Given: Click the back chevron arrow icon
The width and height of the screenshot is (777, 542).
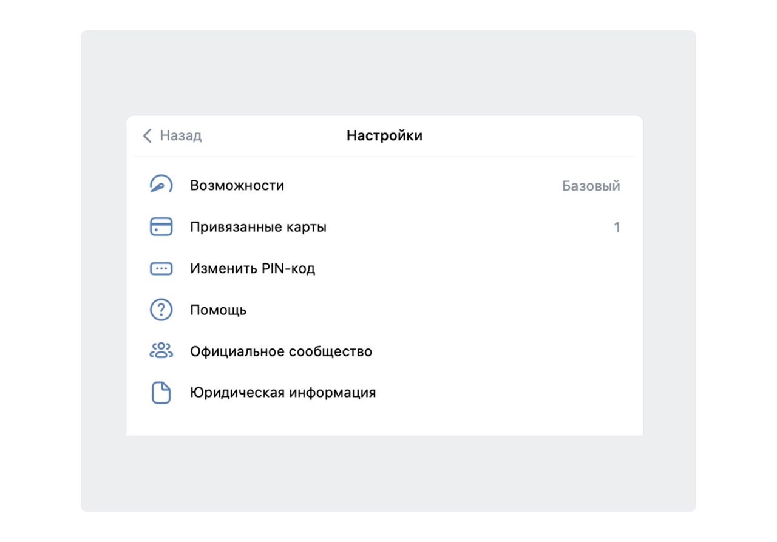Looking at the screenshot, I should 147,135.
